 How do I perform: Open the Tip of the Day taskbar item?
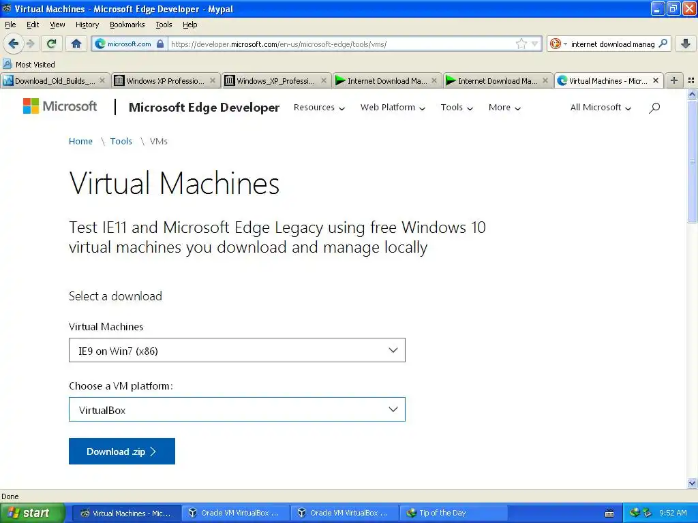tap(453, 513)
